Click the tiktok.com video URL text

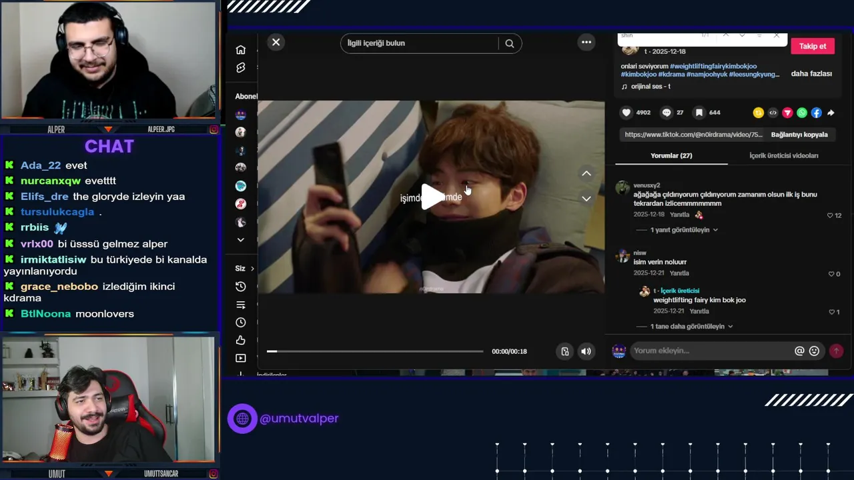pos(693,135)
